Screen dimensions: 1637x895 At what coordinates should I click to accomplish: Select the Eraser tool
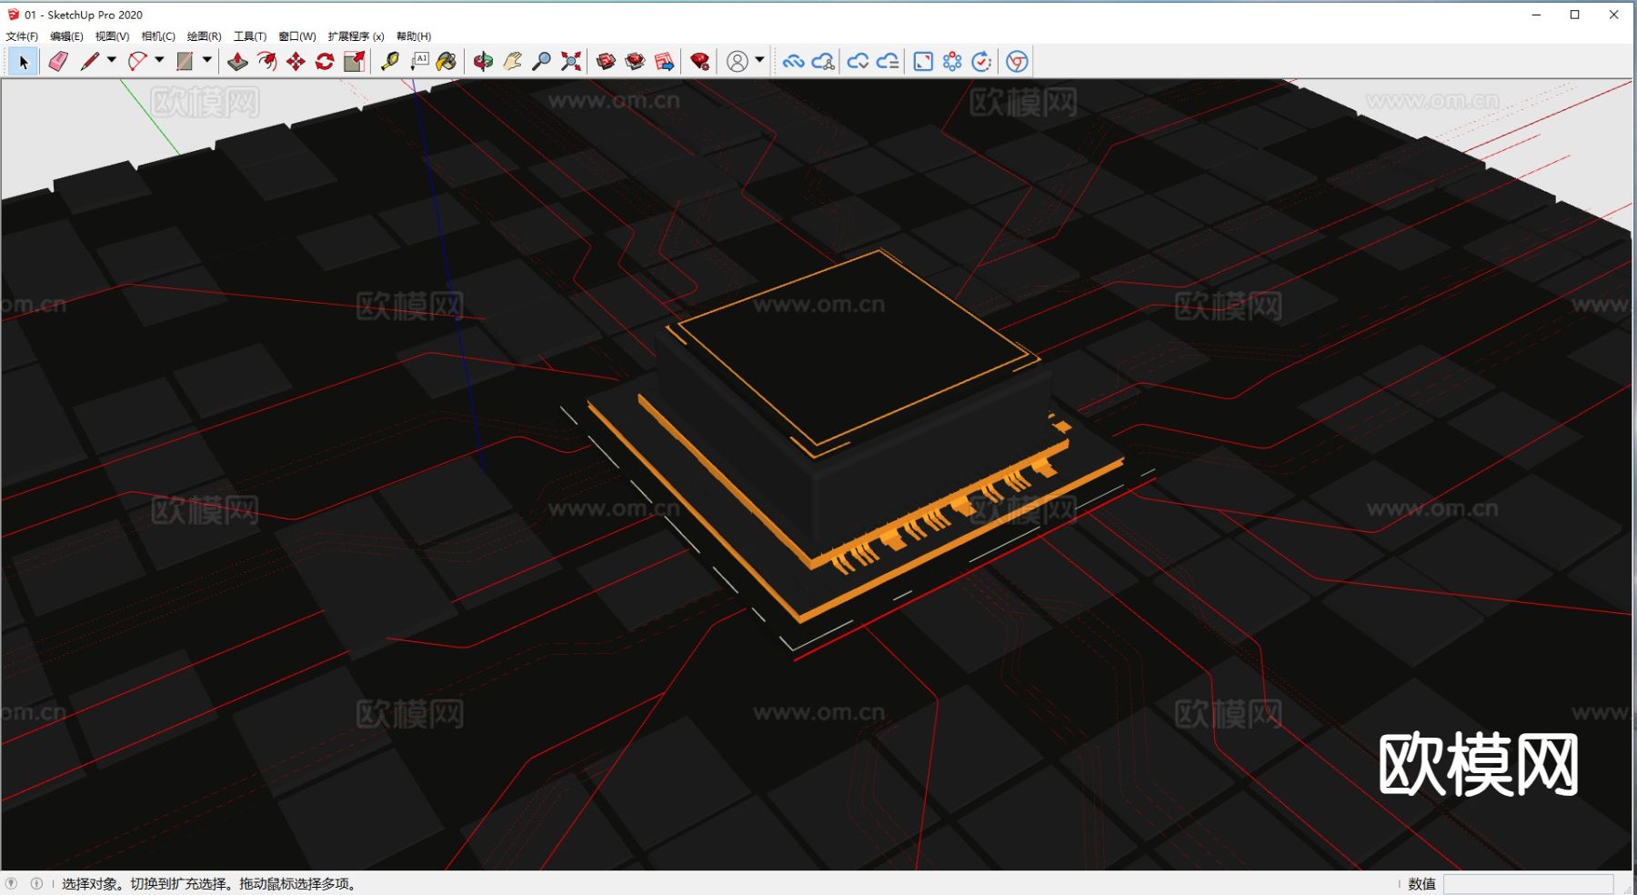[58, 61]
